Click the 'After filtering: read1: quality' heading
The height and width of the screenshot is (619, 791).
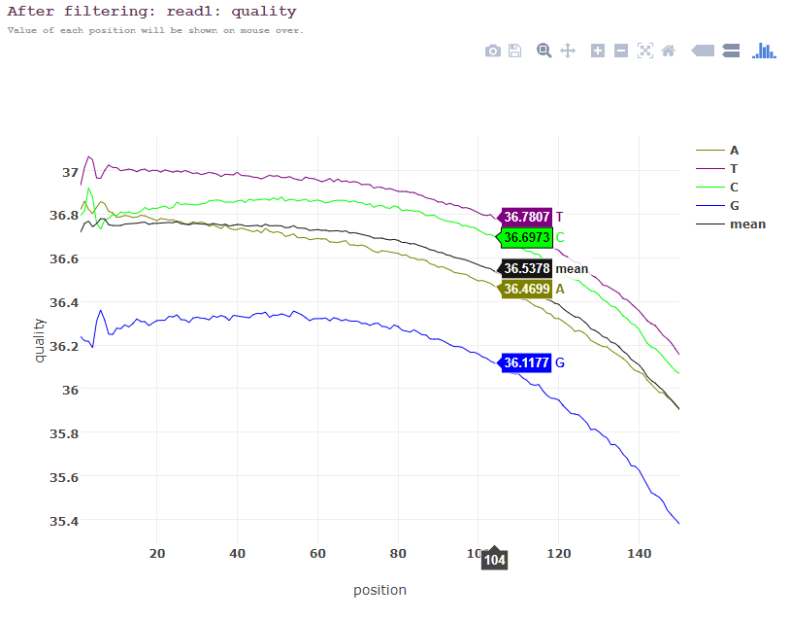click(151, 11)
